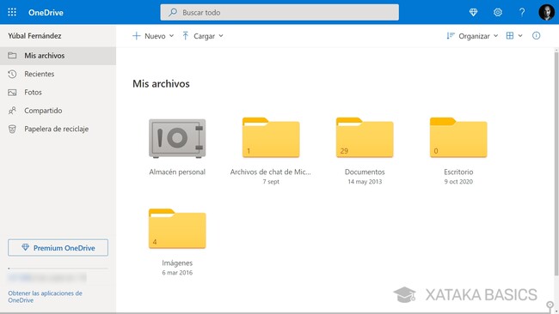Click Obtener las aplicaciones de OneDrive link

[x=45, y=297]
